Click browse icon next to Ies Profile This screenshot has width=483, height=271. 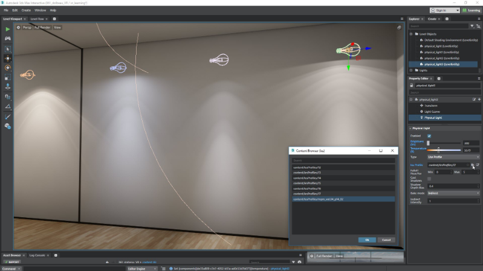coord(473,164)
